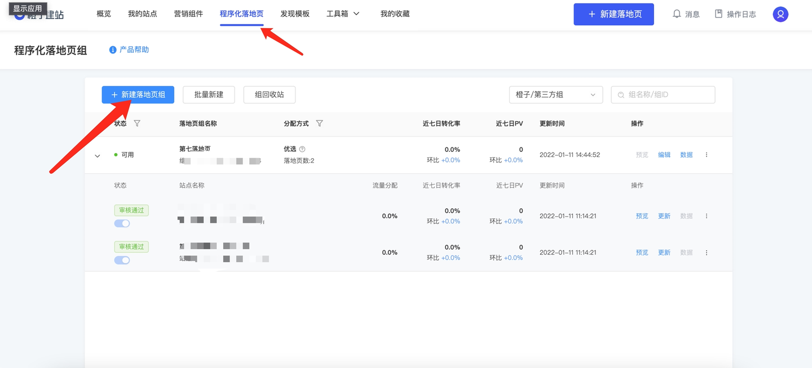Click 编辑 link for 第七落地页
The image size is (812, 368).
tap(664, 155)
